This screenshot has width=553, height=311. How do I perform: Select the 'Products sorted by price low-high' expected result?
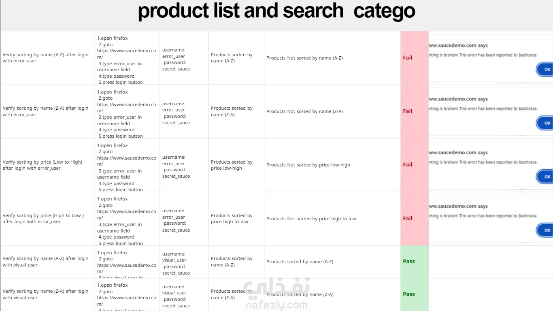tap(232, 165)
